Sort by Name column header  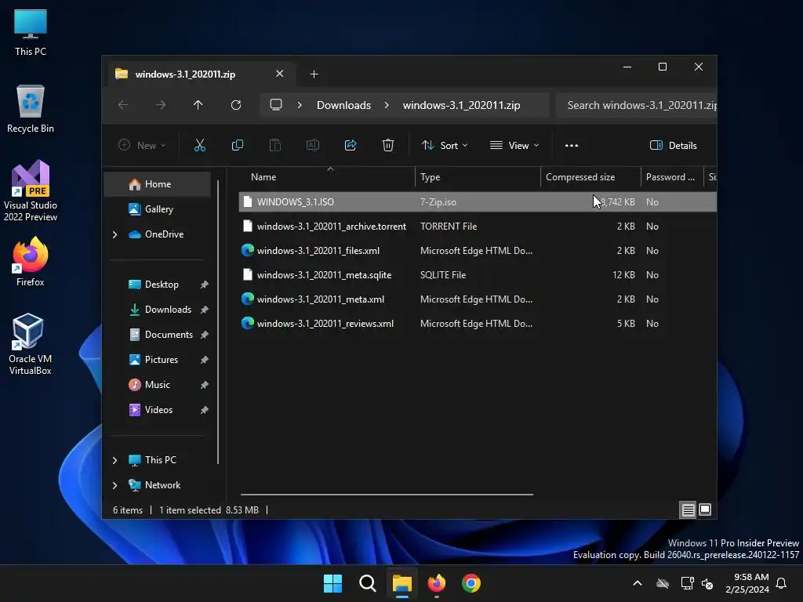click(328, 177)
